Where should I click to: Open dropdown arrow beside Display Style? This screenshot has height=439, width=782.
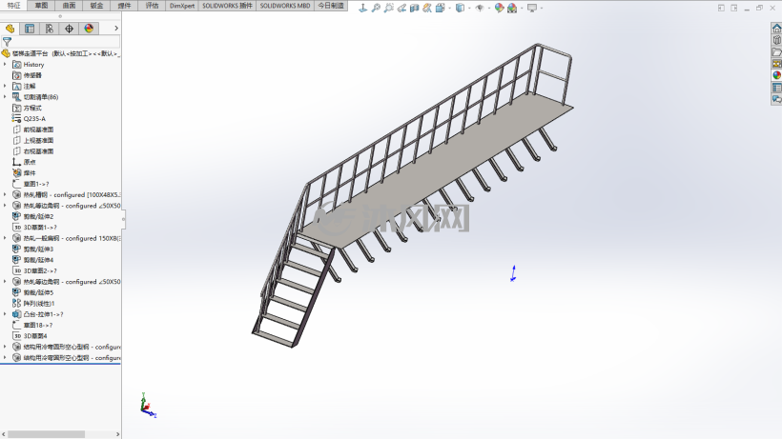pyautogui.click(x=469, y=8)
